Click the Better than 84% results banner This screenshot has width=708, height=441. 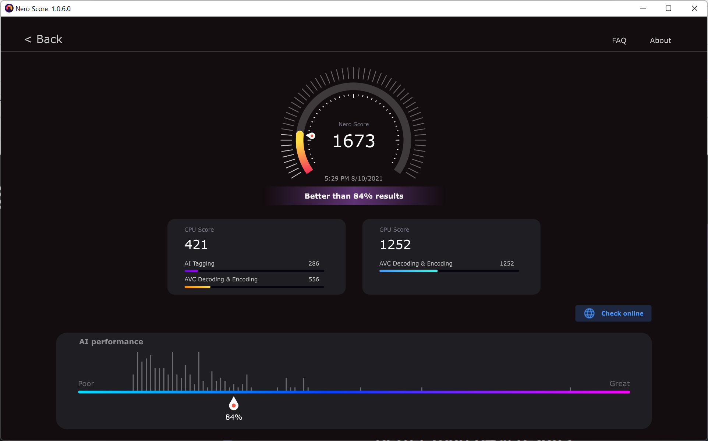(354, 196)
